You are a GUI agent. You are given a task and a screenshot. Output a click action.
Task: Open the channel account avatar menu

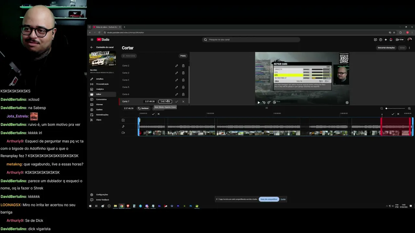point(409,39)
